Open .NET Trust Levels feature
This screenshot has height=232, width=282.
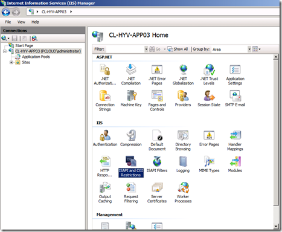click(209, 74)
